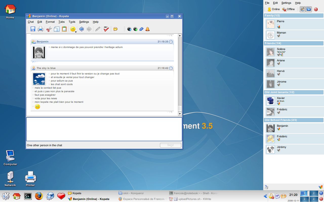This screenshot has height=202, width=324.
Task: Collapse the Family (1/2) group
Action: [x=294, y=16]
